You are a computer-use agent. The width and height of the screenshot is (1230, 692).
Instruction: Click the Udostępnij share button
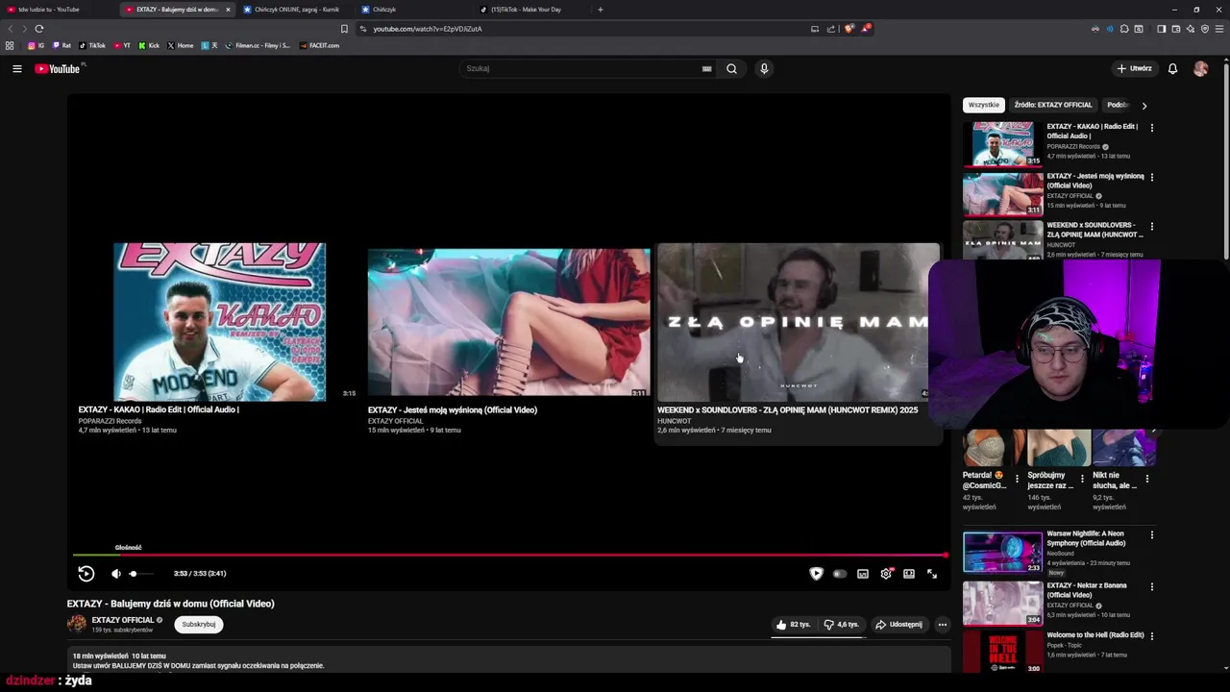[x=898, y=625]
